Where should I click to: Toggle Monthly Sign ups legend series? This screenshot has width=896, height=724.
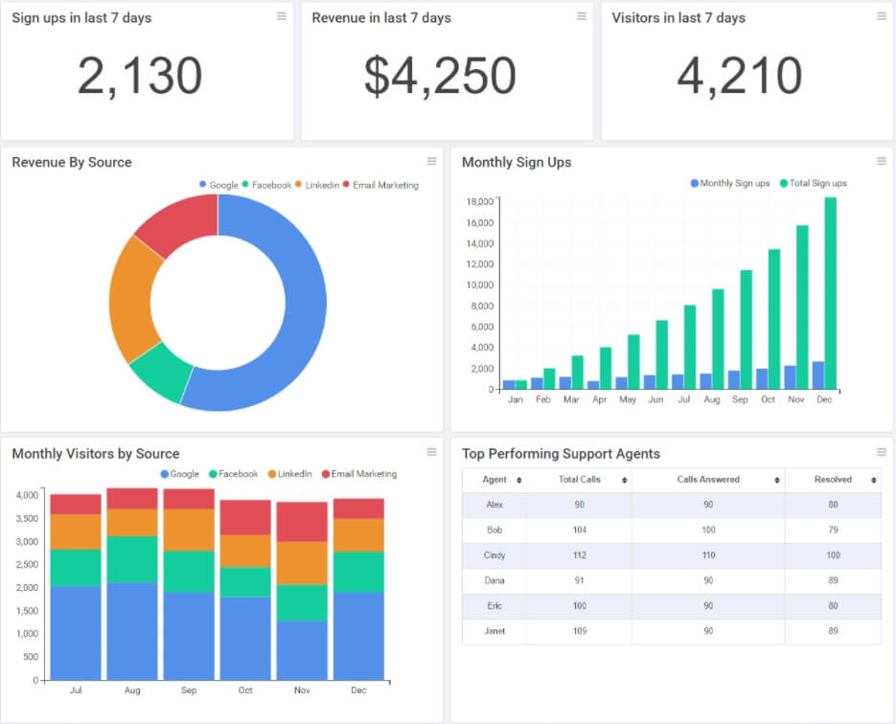coord(730,183)
